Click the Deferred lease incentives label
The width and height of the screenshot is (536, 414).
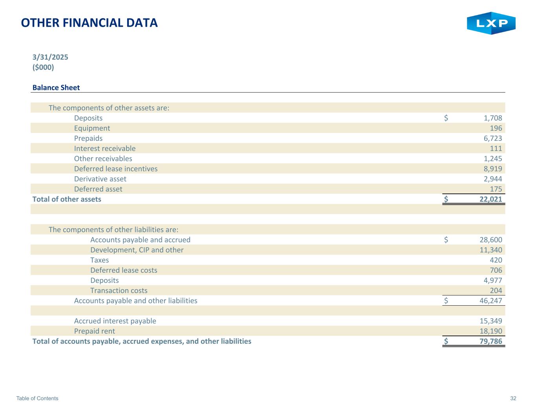tap(116, 169)
